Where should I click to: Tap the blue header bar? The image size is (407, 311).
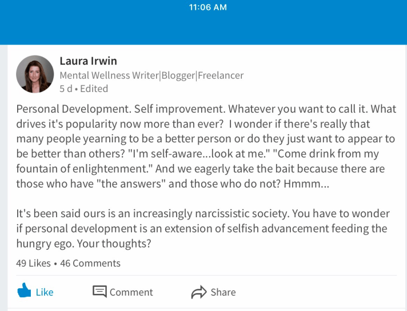click(203, 29)
